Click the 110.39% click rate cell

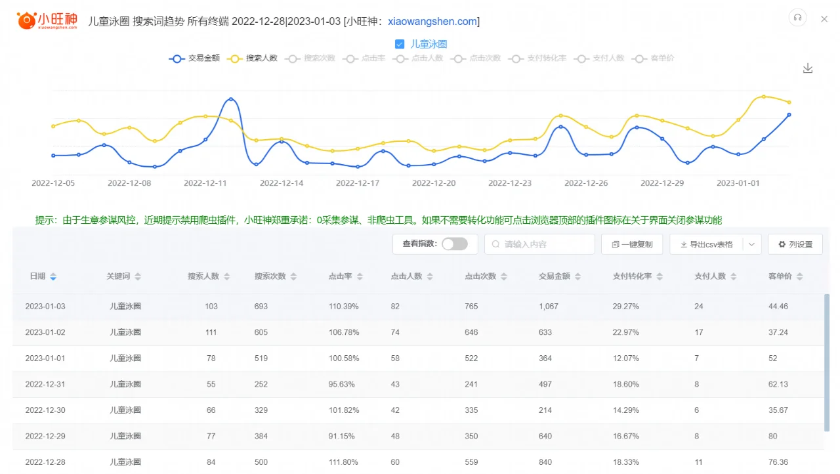coord(344,307)
